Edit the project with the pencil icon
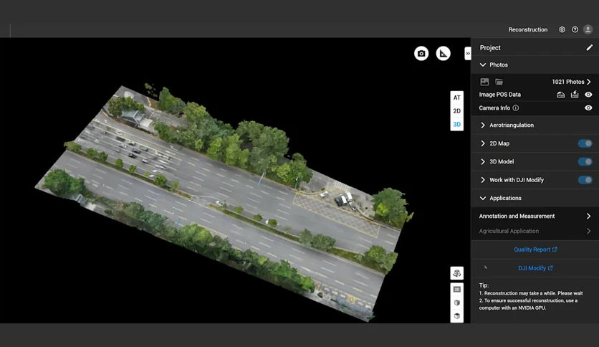 point(590,48)
